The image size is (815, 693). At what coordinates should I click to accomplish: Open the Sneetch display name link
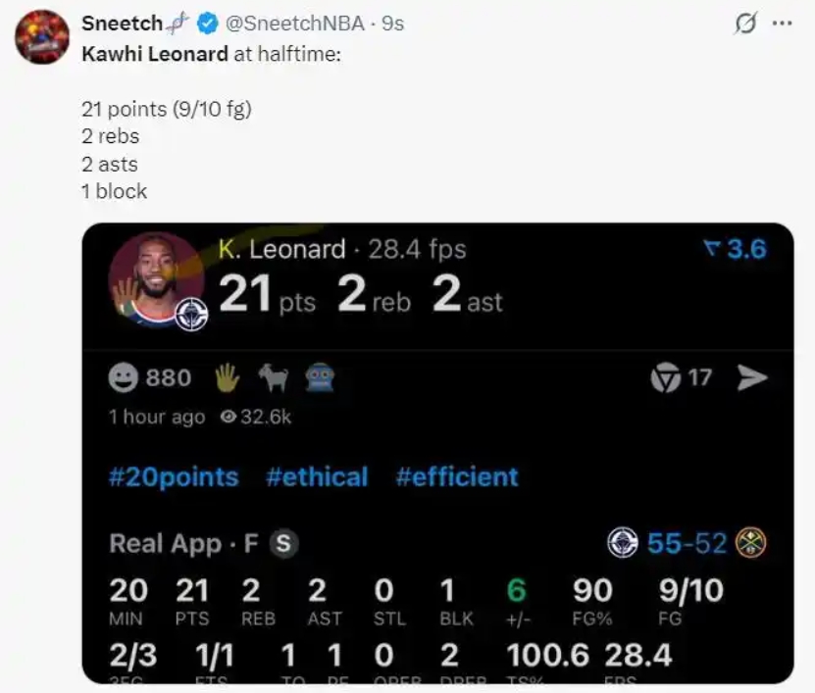[x=122, y=23]
